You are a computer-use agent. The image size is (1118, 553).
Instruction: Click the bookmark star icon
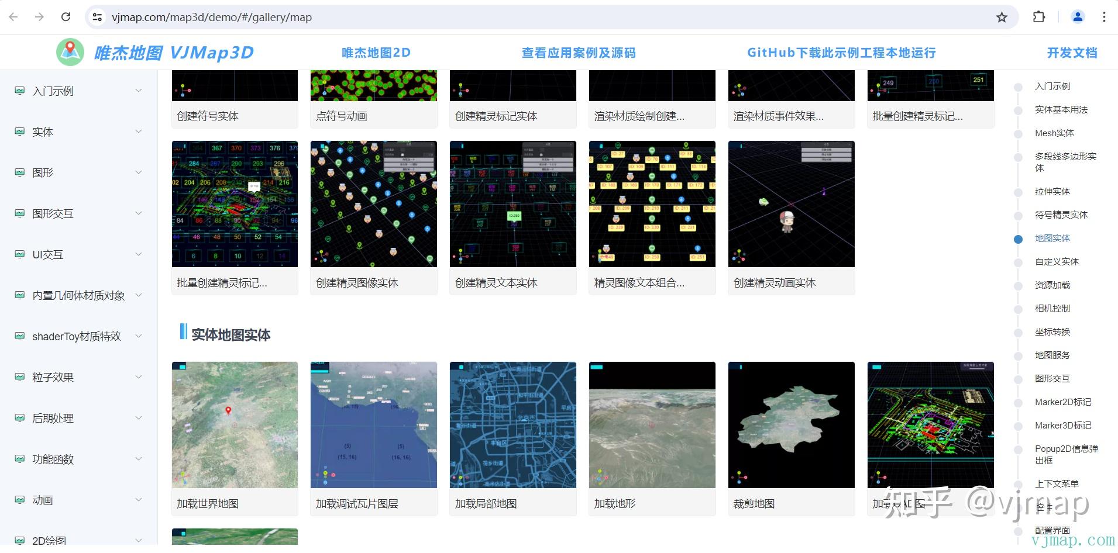coord(1003,17)
